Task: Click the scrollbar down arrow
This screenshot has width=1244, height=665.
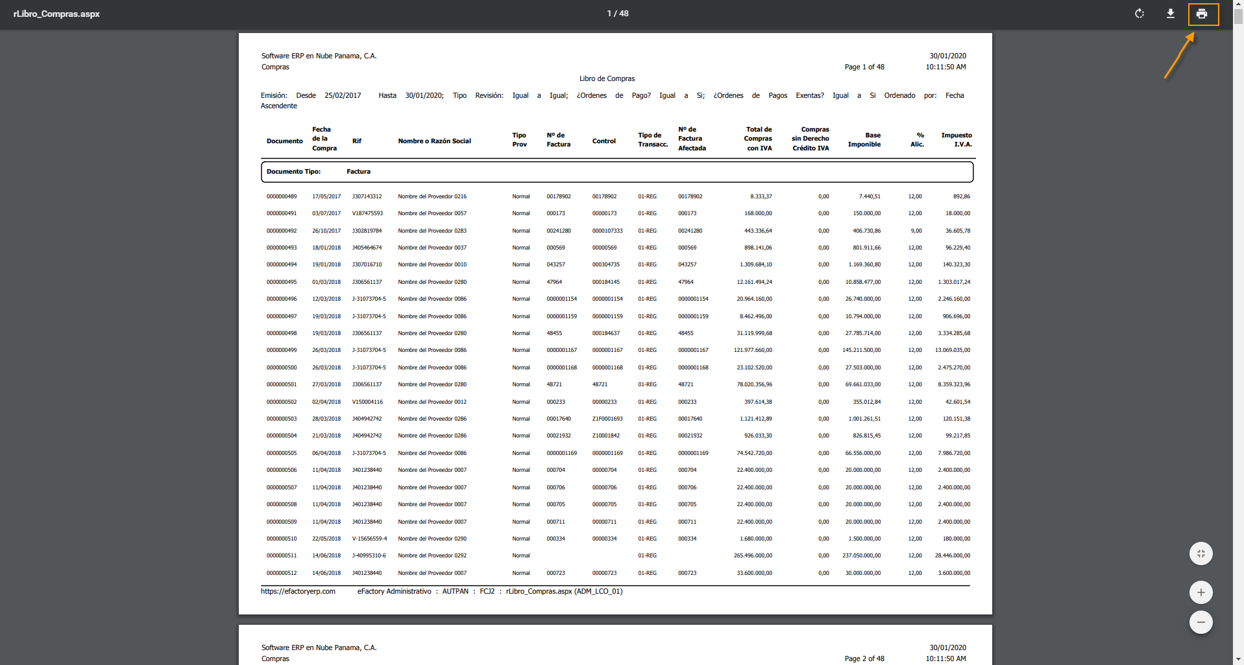Action: tap(1238, 660)
